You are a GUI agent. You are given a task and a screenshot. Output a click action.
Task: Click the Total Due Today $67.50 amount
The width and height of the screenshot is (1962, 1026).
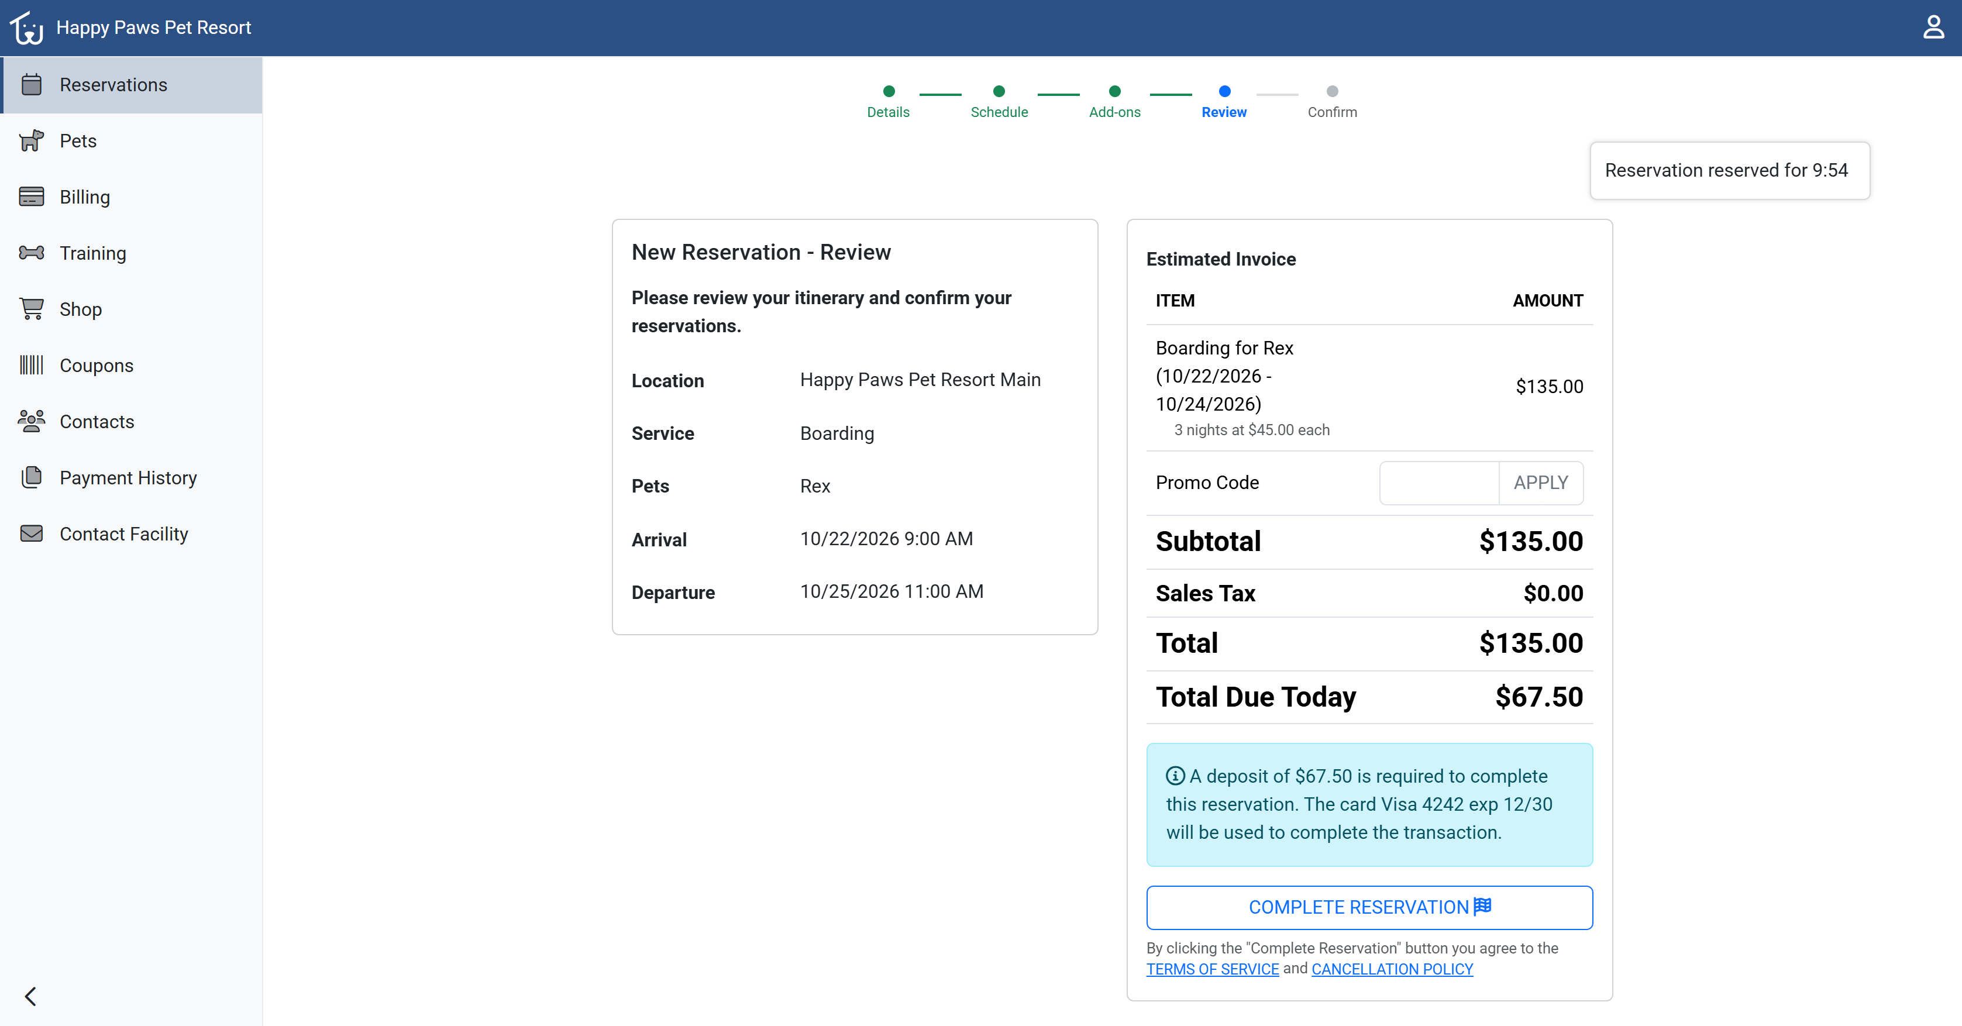click(x=1539, y=697)
